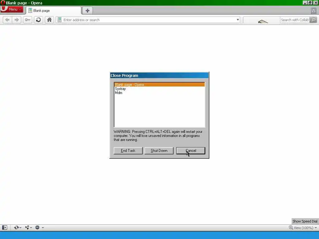Click the Shut Down button
This screenshot has width=319, height=239.
(x=159, y=151)
